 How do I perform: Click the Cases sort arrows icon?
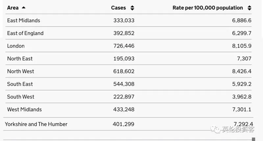pyautogui.click(x=132, y=8)
